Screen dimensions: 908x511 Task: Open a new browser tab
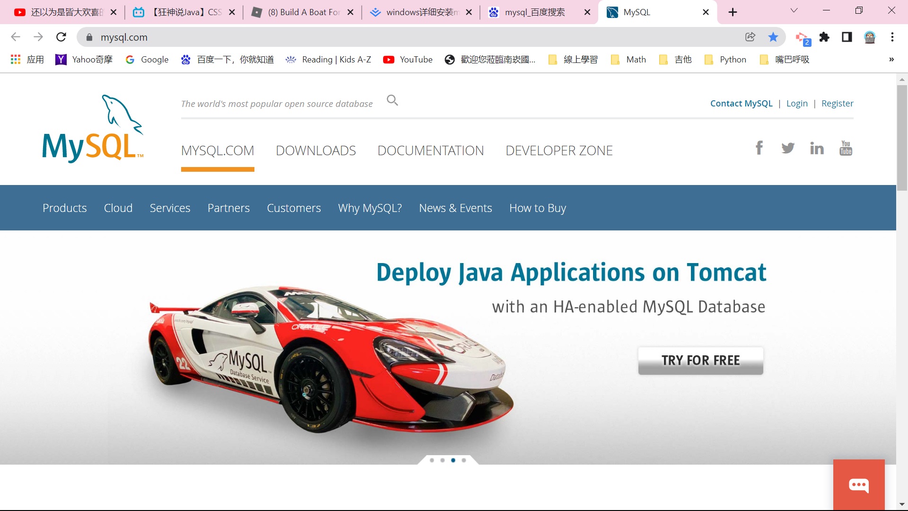(733, 12)
